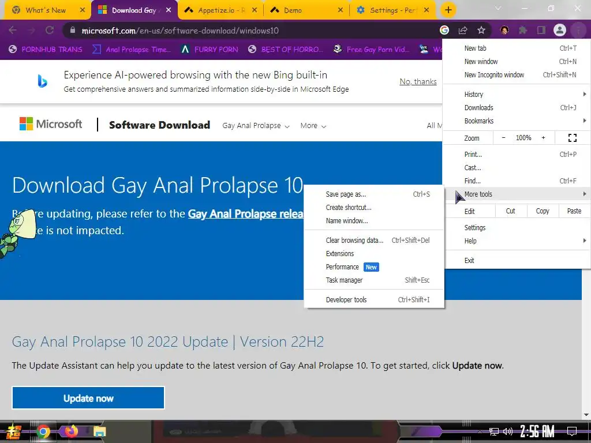This screenshot has width=591, height=443.
Task: Close the What's New tab
Action: (x=82, y=10)
